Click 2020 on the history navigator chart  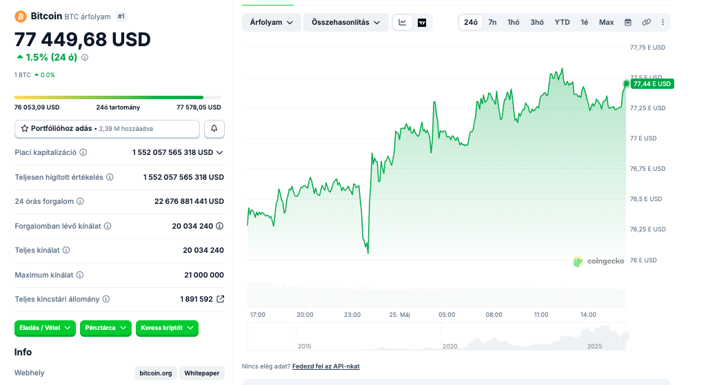(x=450, y=346)
